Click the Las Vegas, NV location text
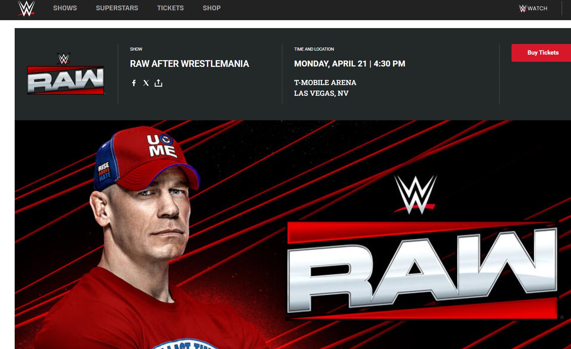The width and height of the screenshot is (571, 349). [x=321, y=93]
